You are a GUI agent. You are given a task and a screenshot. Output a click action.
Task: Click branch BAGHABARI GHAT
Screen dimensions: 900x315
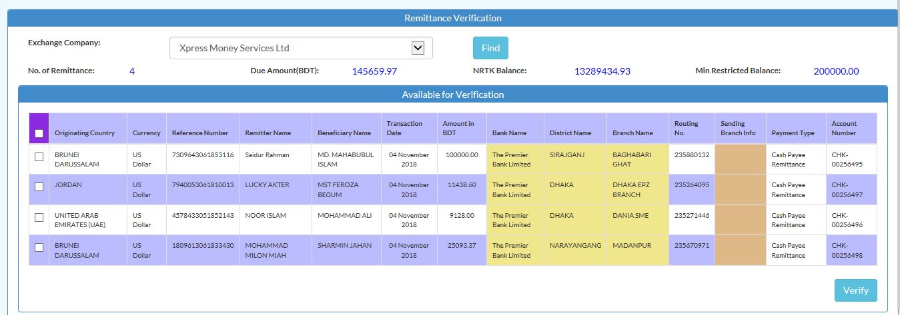[x=631, y=159]
